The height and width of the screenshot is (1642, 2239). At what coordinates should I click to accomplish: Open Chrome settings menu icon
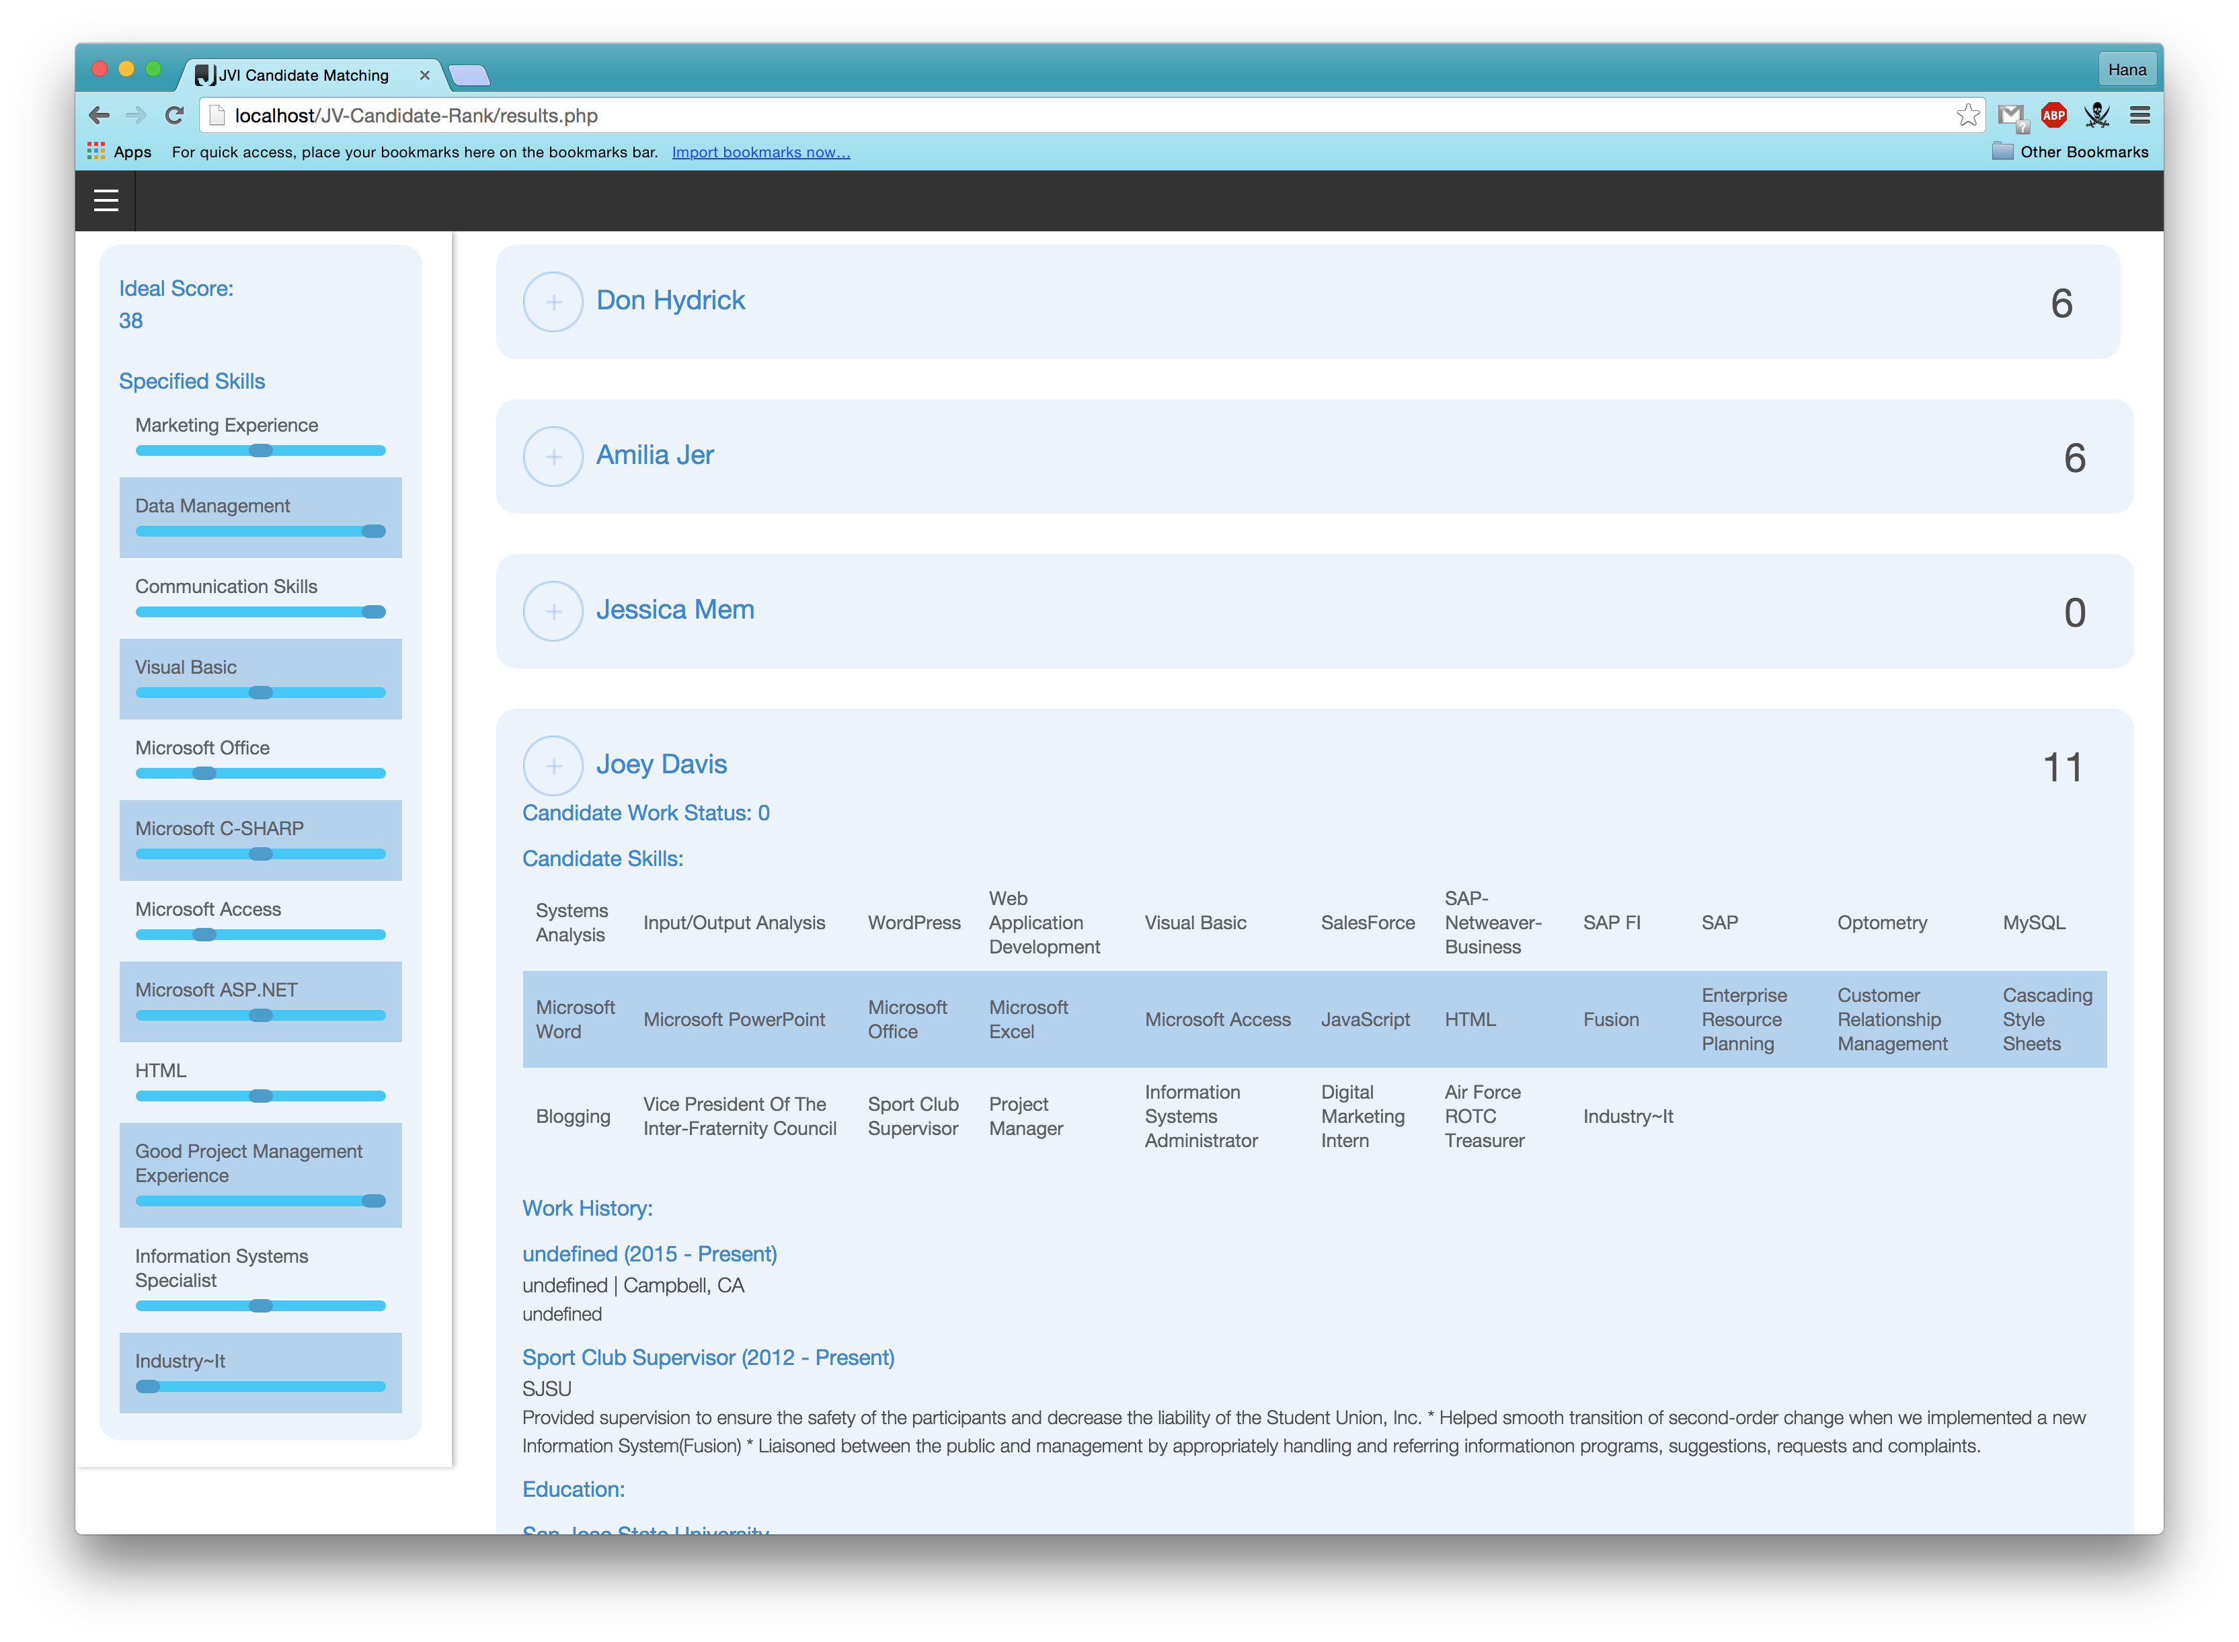(2139, 115)
